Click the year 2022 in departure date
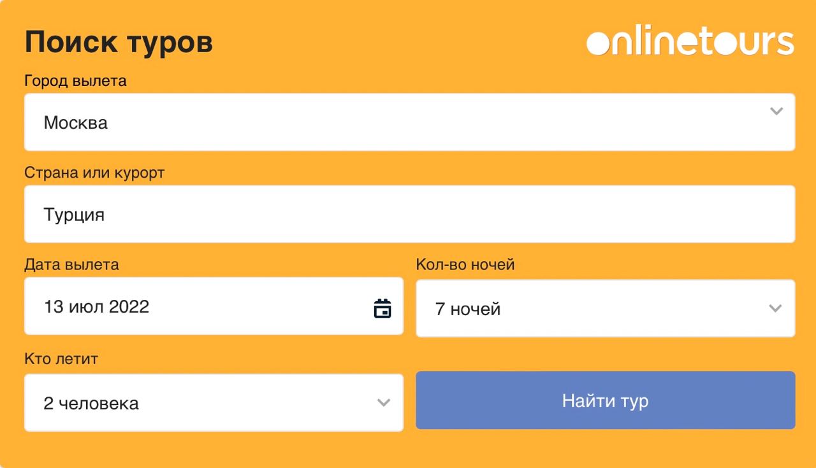 (129, 306)
